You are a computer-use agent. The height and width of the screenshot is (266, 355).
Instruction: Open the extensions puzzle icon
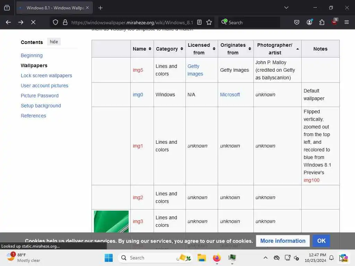322,22
